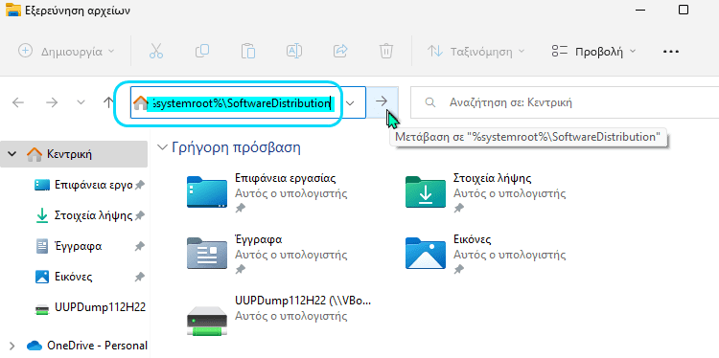Click the pin icon beside sidebar Εικόνες

coord(140,277)
